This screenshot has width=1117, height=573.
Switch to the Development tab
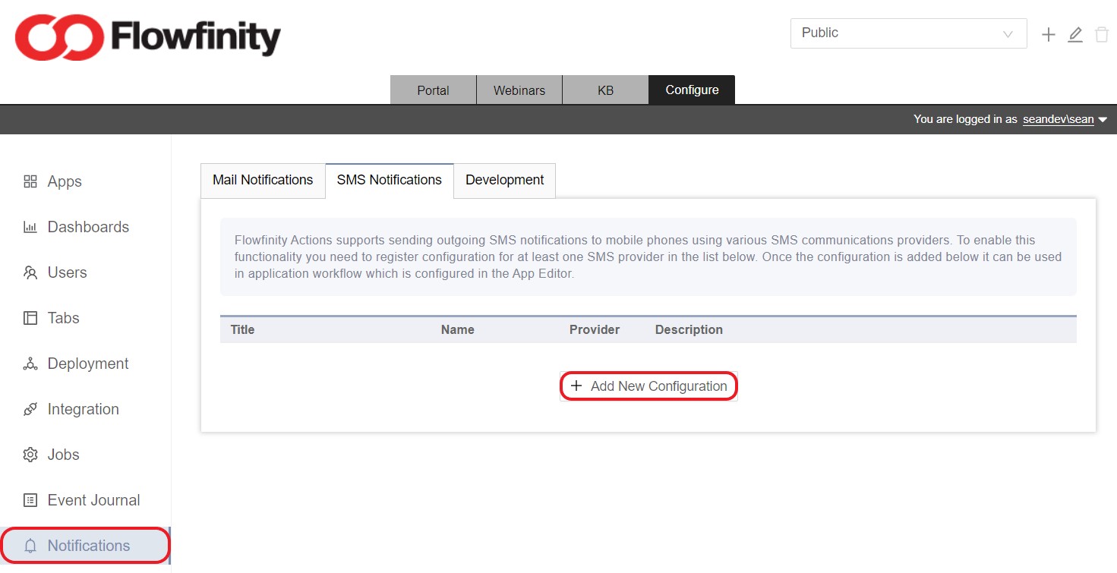pos(504,180)
